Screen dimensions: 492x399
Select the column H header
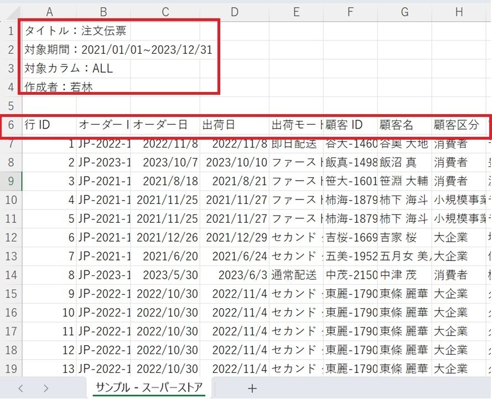tap(459, 12)
